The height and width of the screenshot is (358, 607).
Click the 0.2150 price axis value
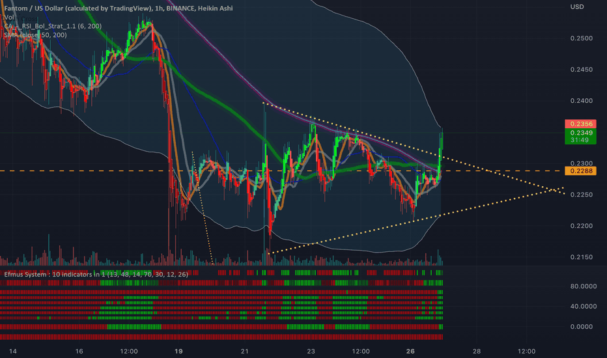coord(582,257)
